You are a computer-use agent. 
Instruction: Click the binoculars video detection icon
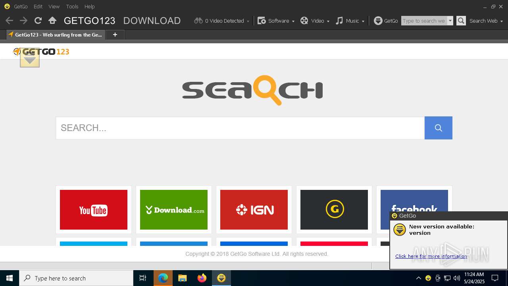point(198,21)
